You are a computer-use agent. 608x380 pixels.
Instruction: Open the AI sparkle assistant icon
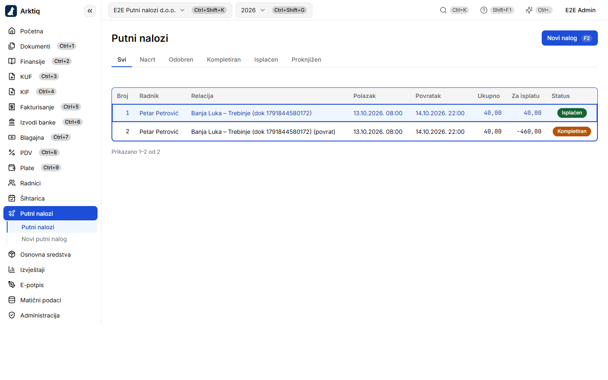(529, 10)
